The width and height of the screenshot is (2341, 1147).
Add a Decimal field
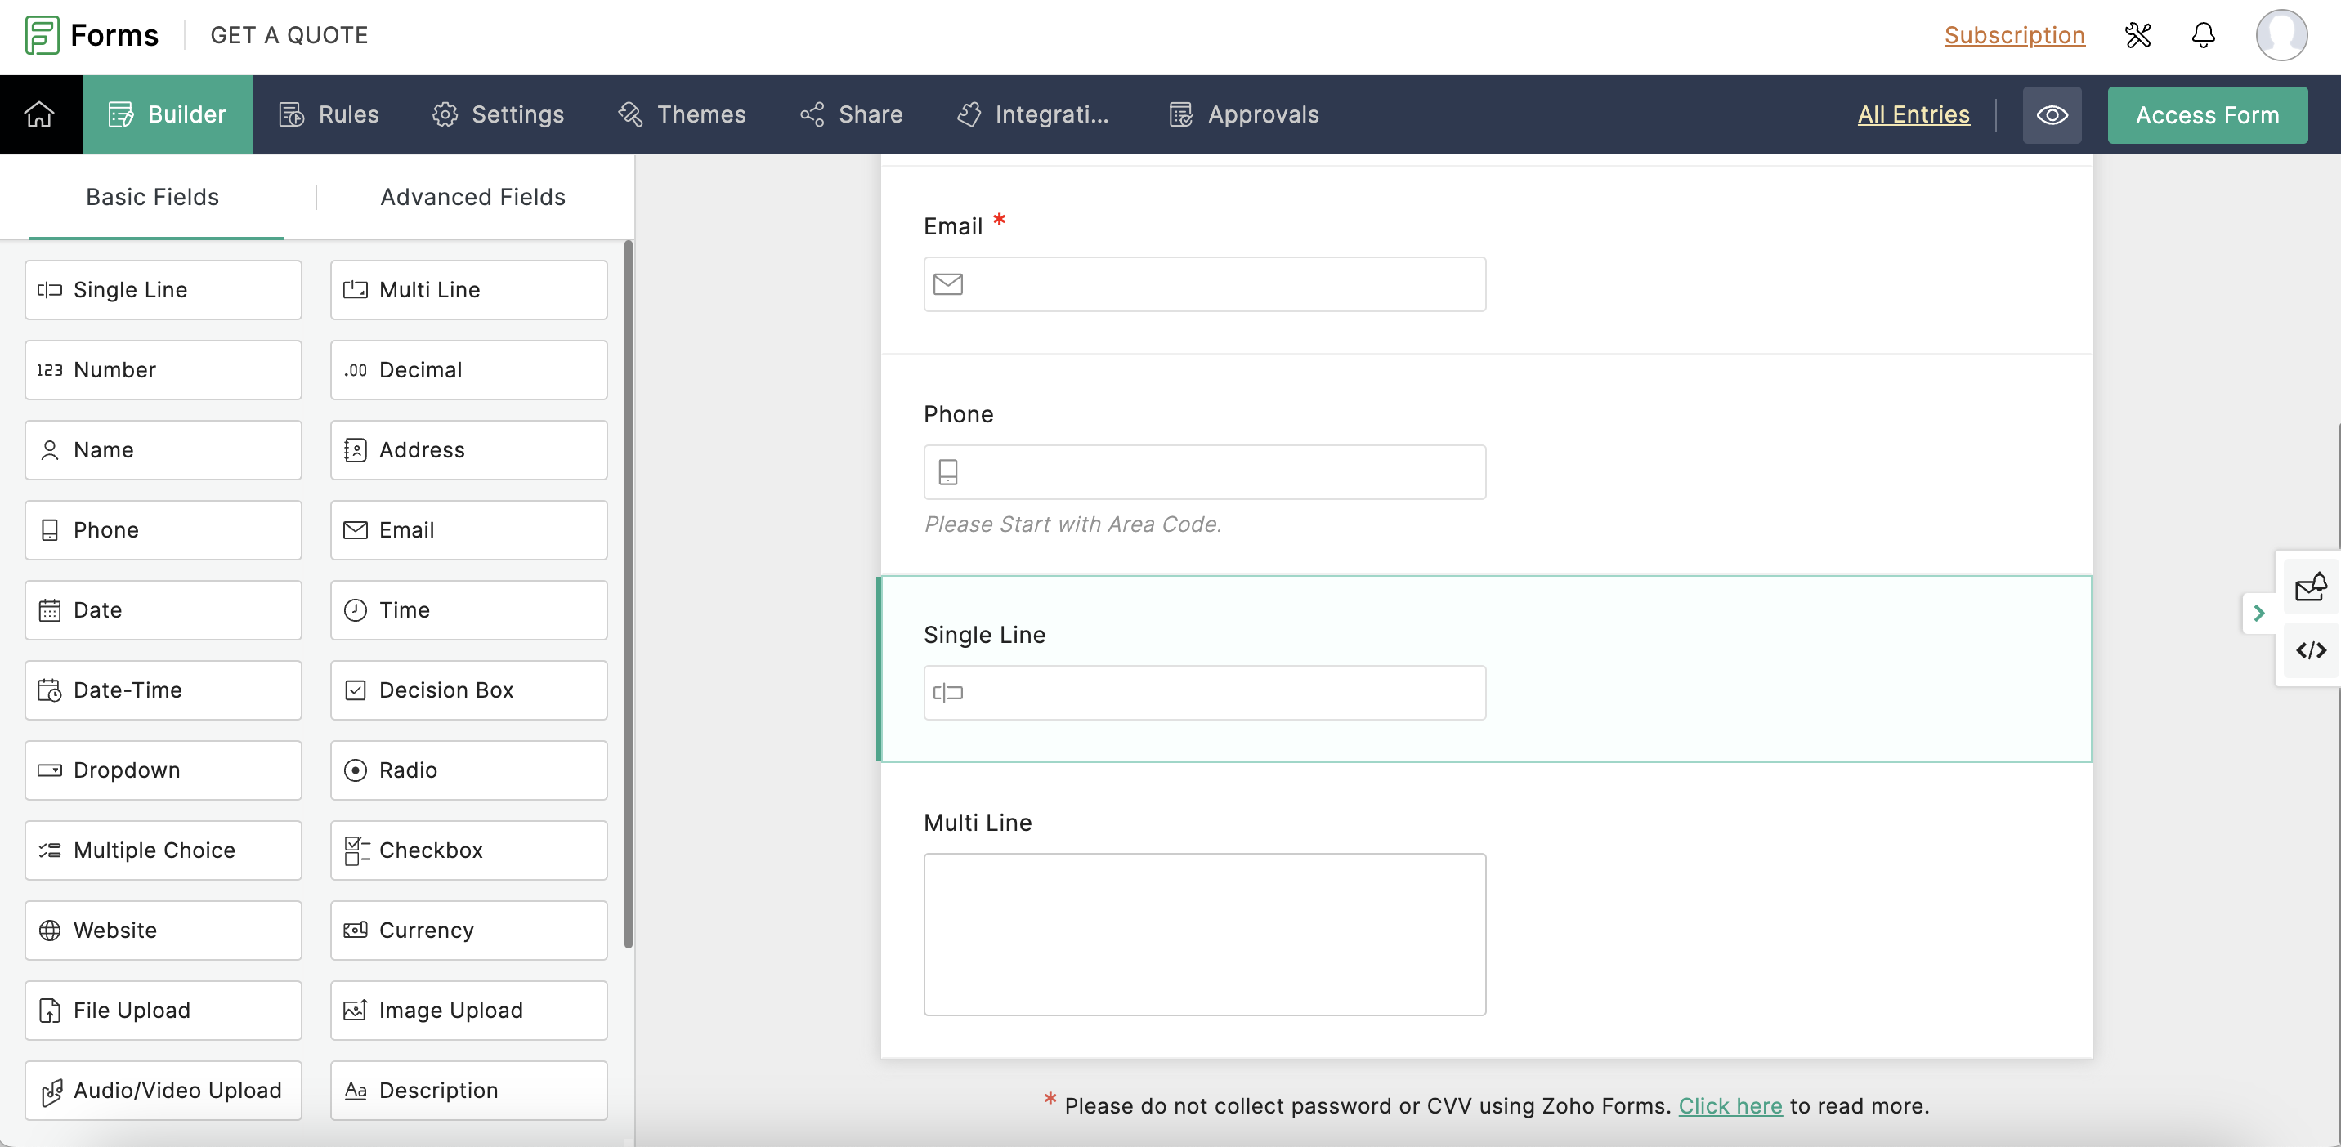click(x=468, y=369)
